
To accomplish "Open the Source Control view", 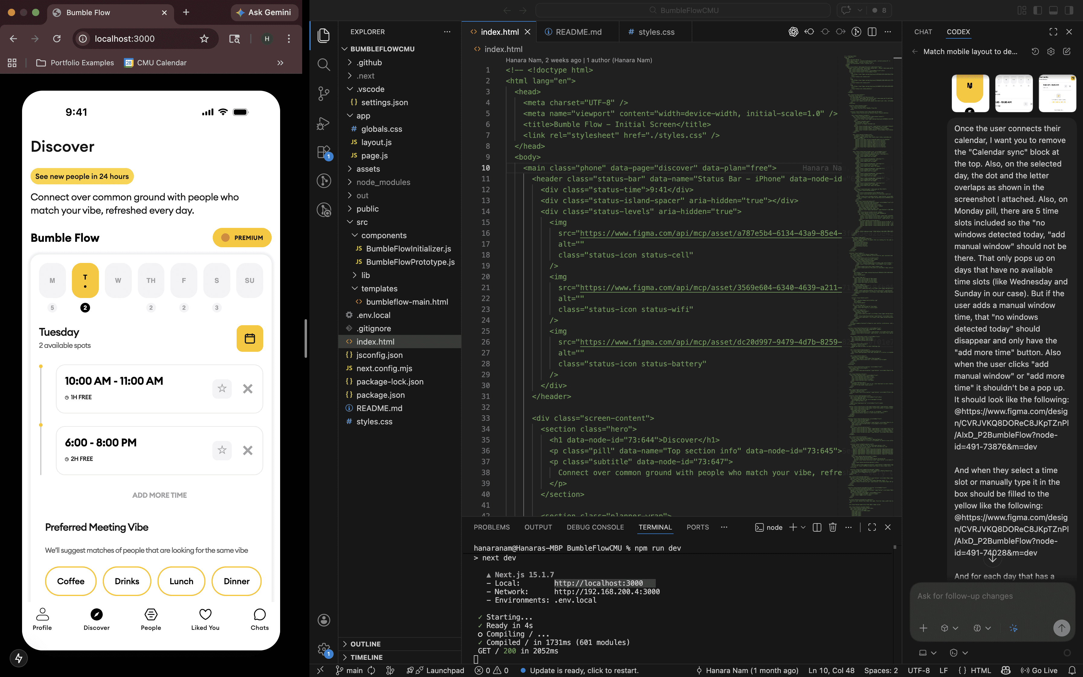I will pos(324,93).
